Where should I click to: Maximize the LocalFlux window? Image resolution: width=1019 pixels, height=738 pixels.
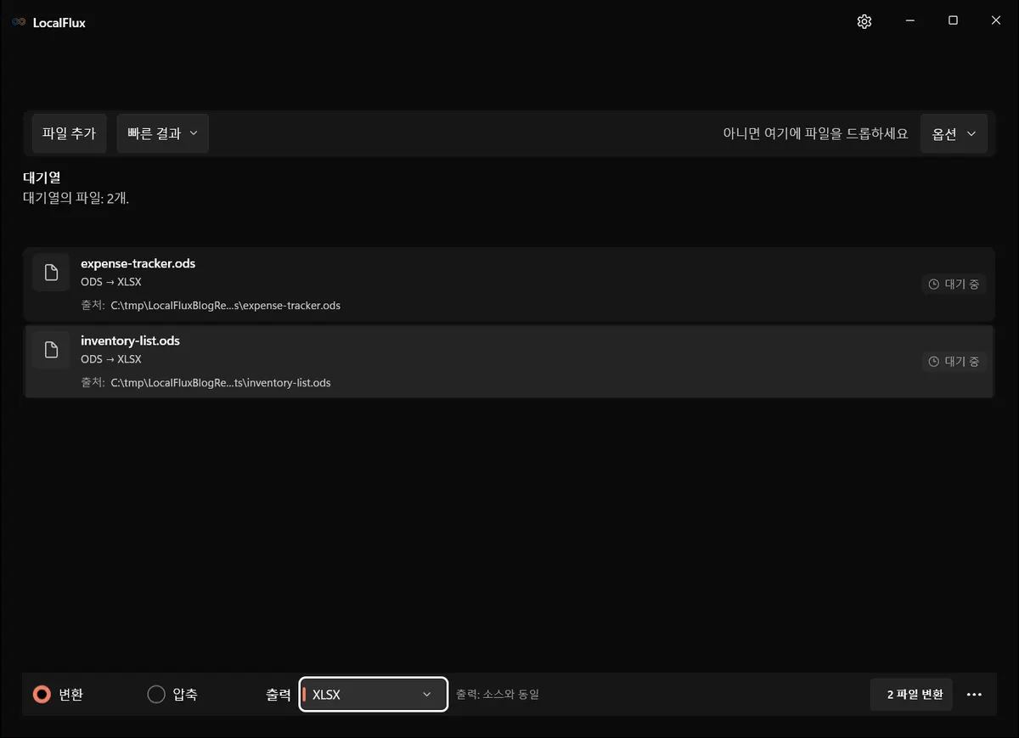(953, 21)
